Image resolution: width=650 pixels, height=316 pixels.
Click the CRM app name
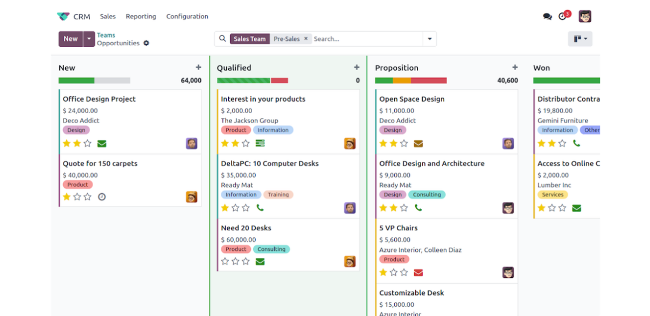click(x=82, y=17)
